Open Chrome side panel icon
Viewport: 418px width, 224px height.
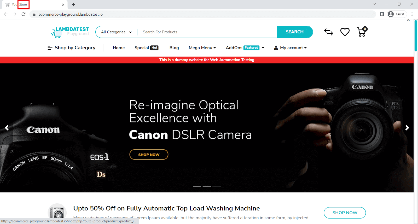click(382, 14)
